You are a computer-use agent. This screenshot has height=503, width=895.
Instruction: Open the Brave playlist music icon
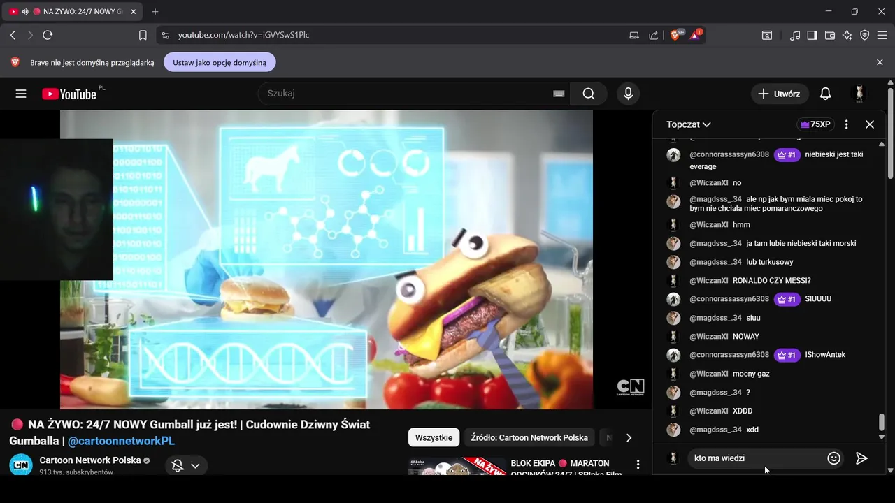[795, 35]
